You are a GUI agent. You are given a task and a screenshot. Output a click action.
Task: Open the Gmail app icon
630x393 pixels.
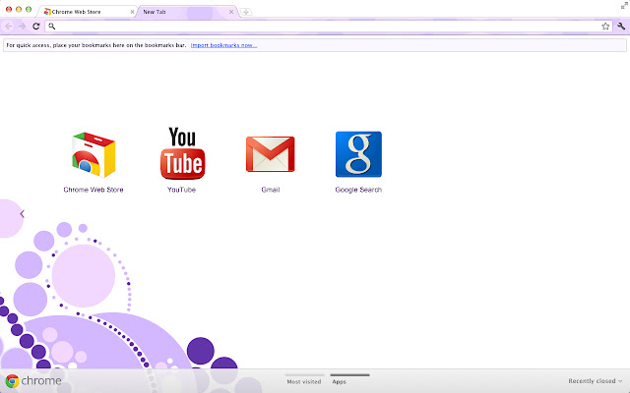click(x=271, y=154)
